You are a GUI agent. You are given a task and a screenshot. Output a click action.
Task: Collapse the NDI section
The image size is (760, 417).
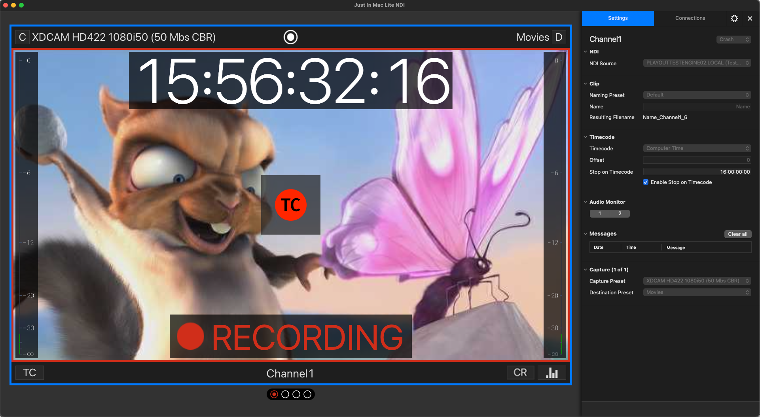(x=586, y=51)
